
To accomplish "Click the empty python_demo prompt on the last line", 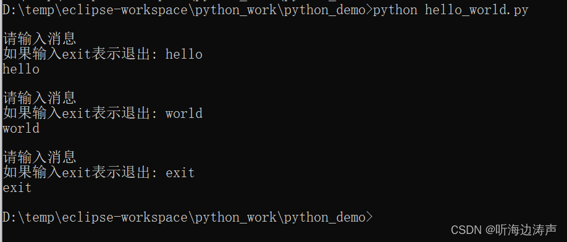I will pyautogui.click(x=187, y=217).
